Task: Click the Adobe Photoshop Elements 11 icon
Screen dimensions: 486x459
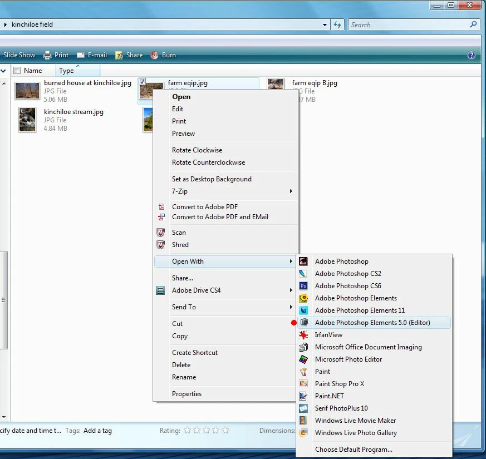Action: (303, 310)
